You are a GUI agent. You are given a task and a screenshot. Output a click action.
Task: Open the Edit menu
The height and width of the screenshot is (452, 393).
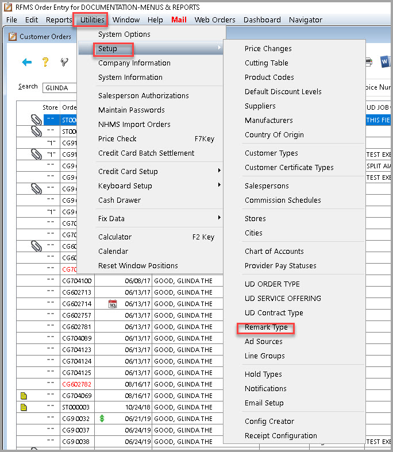[32, 20]
